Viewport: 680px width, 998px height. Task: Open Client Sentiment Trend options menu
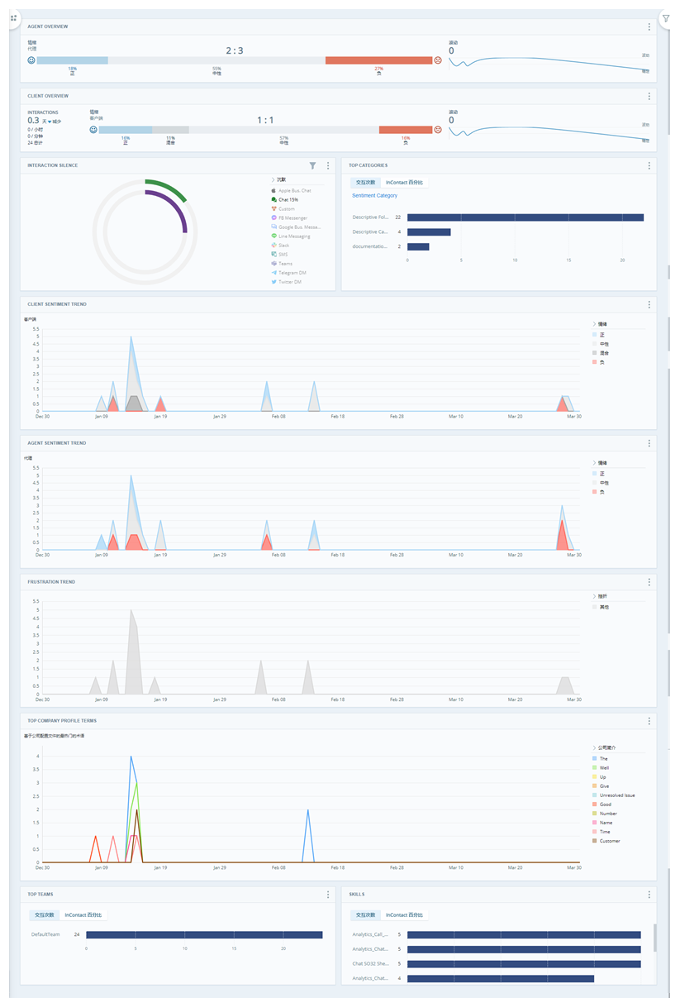649,304
